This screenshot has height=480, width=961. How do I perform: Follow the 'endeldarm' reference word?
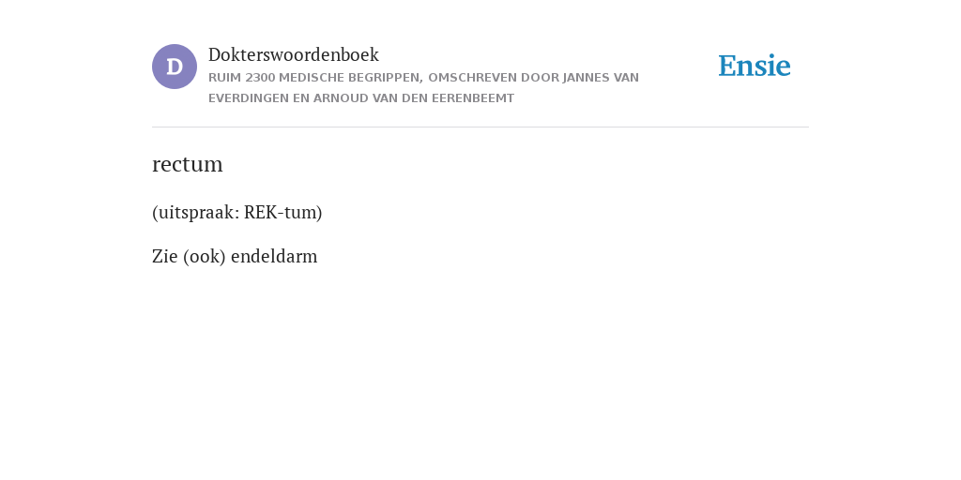(274, 256)
